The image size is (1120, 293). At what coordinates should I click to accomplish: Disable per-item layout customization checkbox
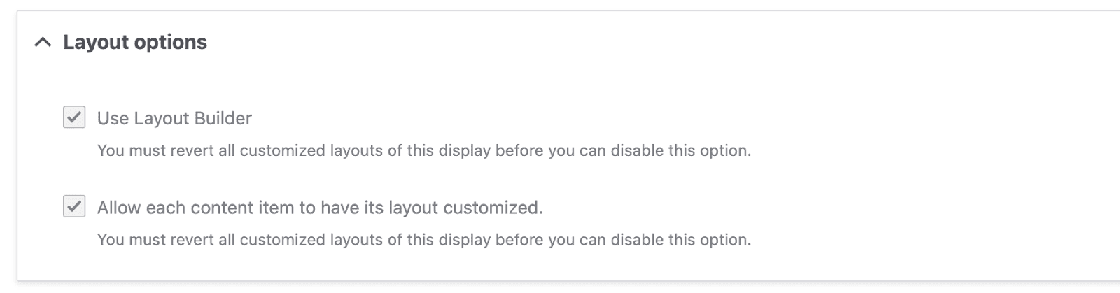coord(74,207)
